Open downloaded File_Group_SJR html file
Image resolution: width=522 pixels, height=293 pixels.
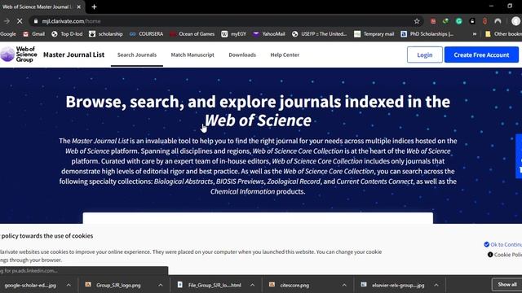[x=209, y=285]
